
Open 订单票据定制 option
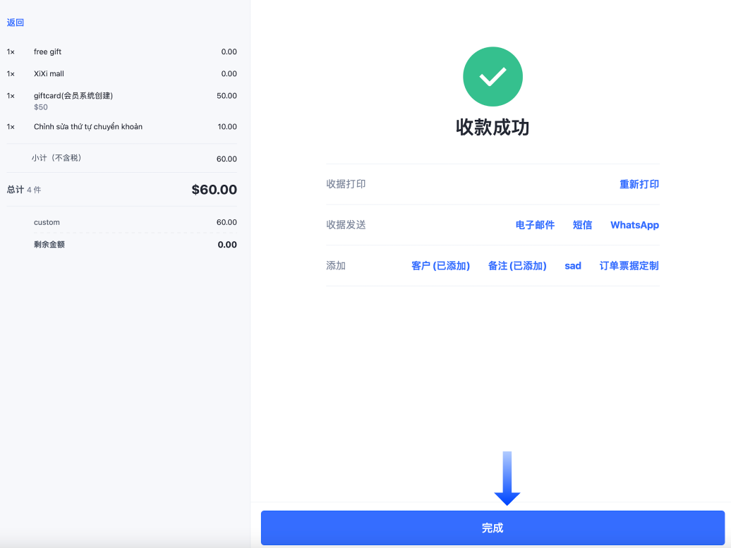tap(629, 266)
